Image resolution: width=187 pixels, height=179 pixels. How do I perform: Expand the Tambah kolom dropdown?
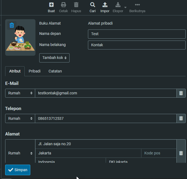click(x=54, y=58)
